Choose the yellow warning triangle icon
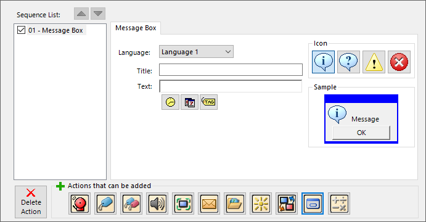This screenshot has height=222, width=426. pos(374,62)
